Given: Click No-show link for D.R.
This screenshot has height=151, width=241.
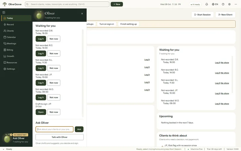Looking at the screenshot, I should (x=225, y=63).
